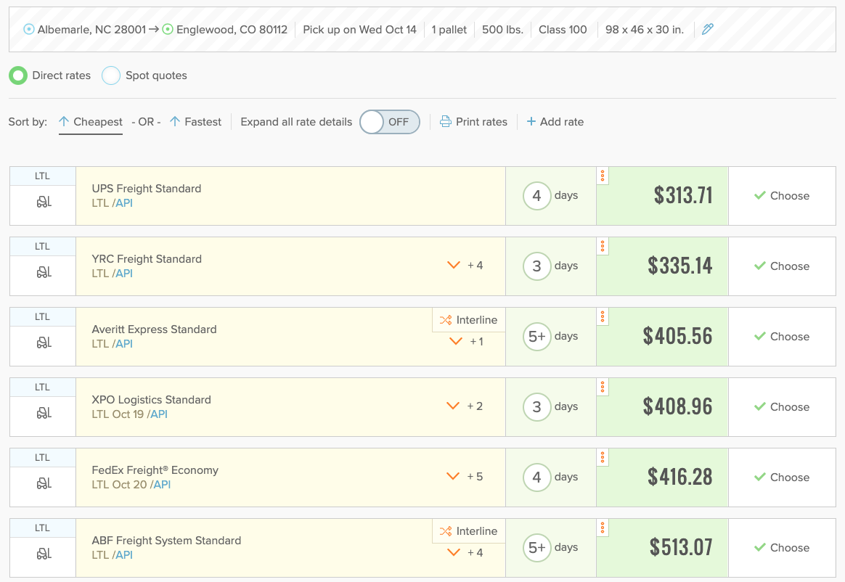This screenshot has height=582, width=845.
Task: Click the forklift icon in UPS Freight row
Action: tap(44, 202)
